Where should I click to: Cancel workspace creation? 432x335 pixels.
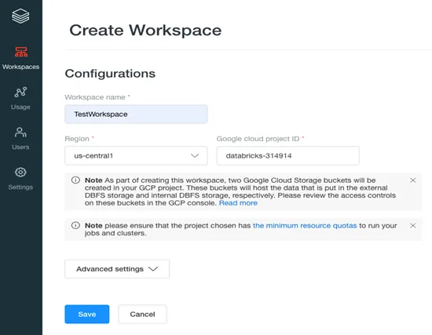[142, 314]
